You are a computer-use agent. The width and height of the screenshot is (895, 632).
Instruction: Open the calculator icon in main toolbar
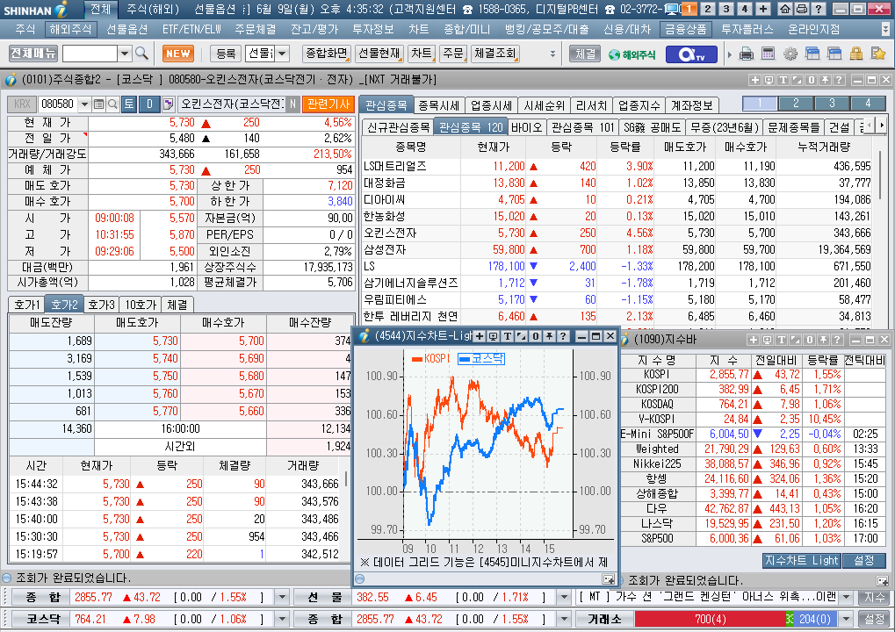[769, 54]
